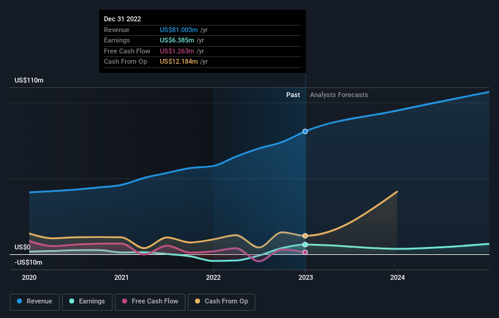Click the Cash From Op label in tooltip

(x=125, y=62)
